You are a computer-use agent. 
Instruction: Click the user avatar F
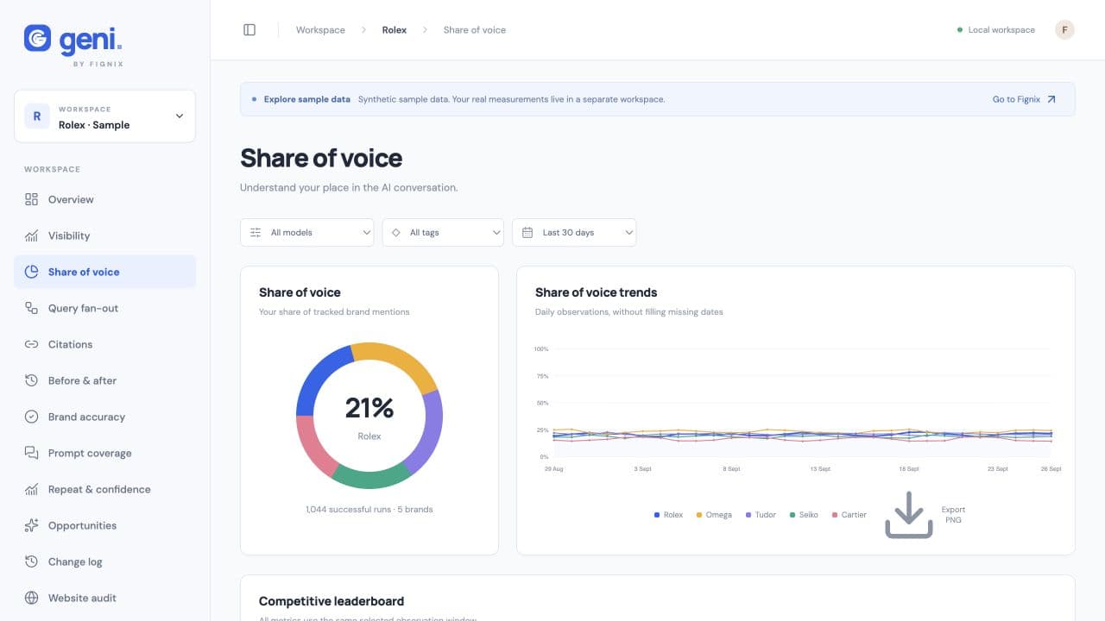[1064, 29]
